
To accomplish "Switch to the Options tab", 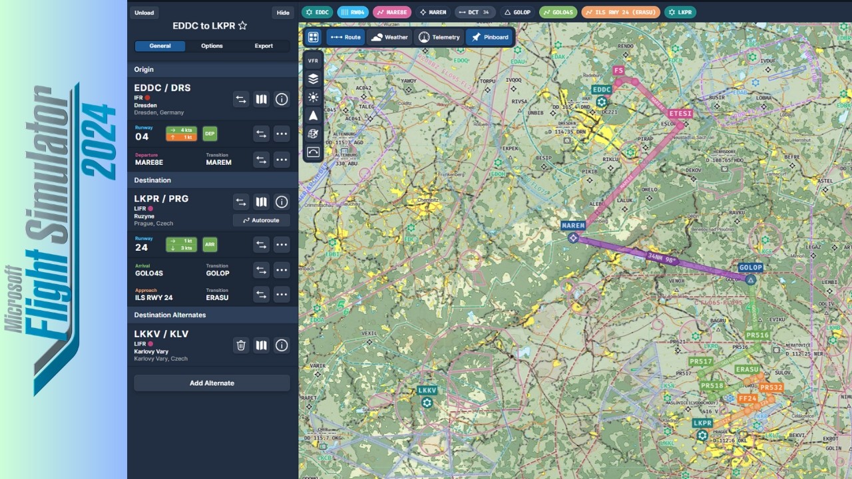I will click(x=212, y=46).
